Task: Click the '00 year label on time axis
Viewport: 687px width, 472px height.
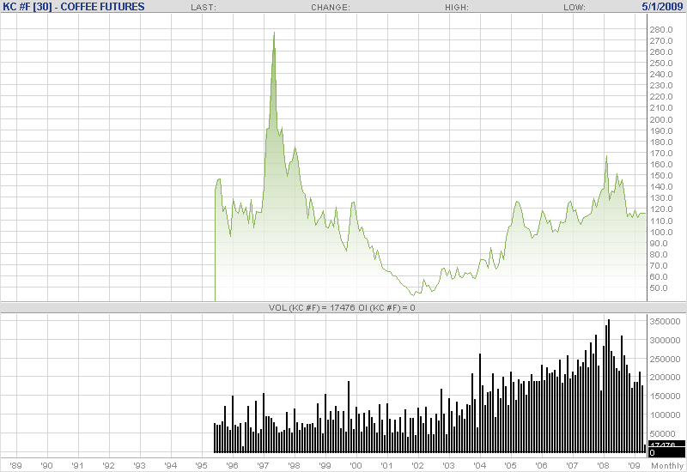Action: [x=356, y=465]
